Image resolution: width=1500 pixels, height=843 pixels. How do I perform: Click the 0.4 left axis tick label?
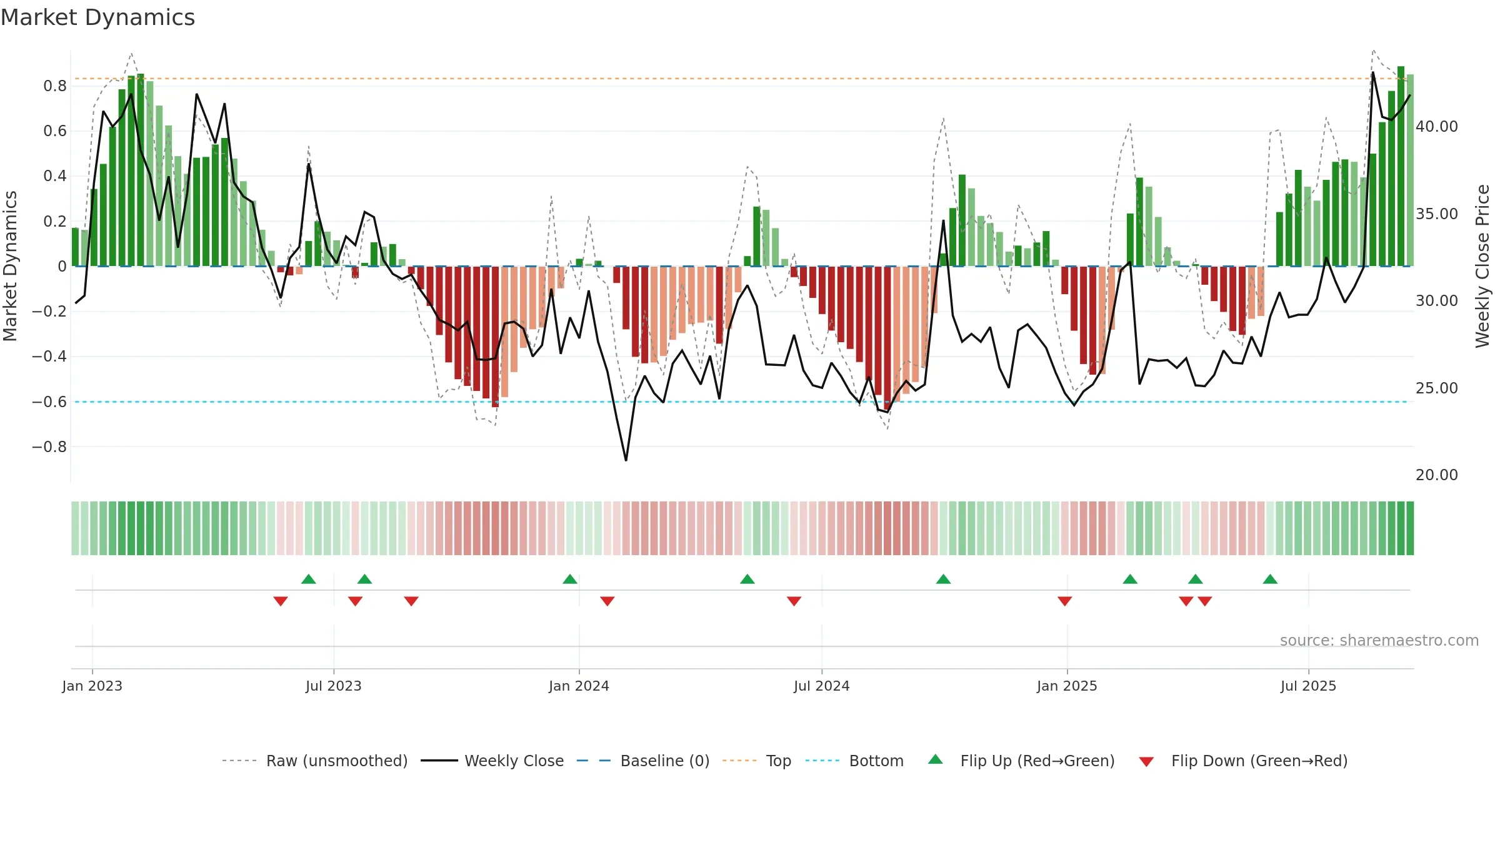pos(55,176)
